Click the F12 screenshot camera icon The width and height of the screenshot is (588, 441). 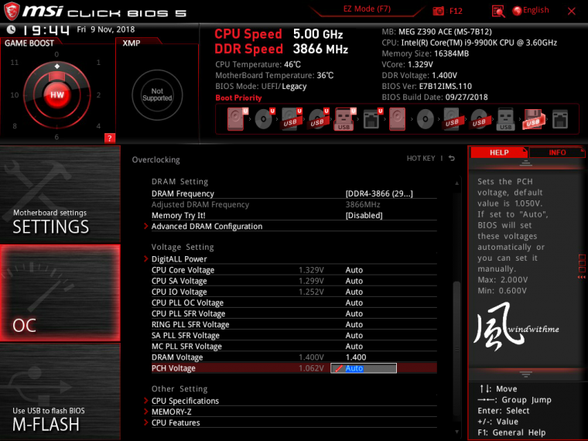pyautogui.click(x=438, y=11)
